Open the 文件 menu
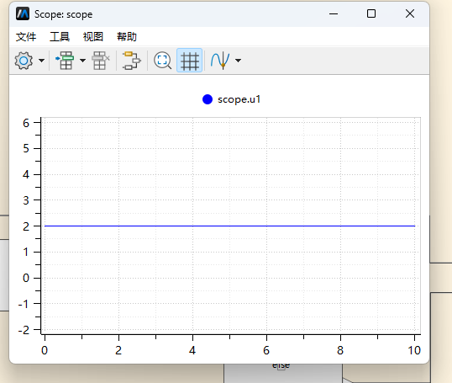 click(26, 37)
